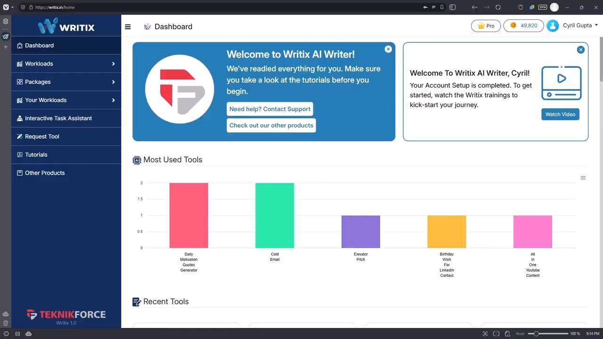
Task: Click Need help? Contact Support button
Action: coord(270,109)
